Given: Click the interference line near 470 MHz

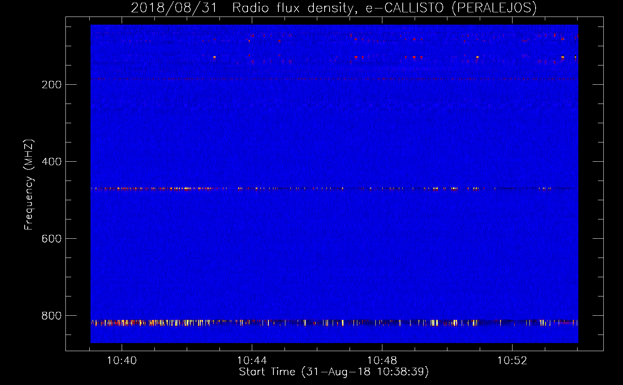Looking at the screenshot, I should point(334,189).
